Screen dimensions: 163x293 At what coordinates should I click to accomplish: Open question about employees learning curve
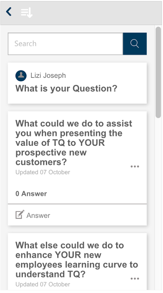coord(77,260)
